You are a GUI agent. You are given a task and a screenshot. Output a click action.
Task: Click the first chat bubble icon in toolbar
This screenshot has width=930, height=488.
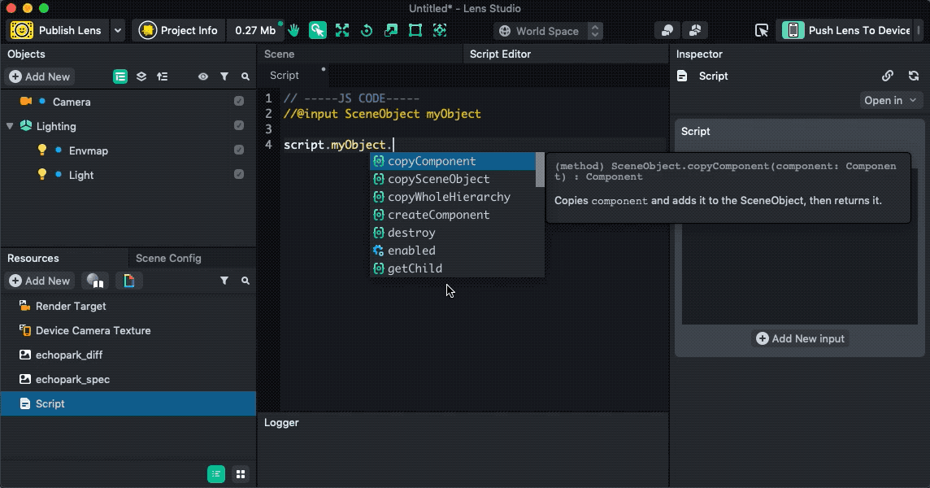[667, 30]
